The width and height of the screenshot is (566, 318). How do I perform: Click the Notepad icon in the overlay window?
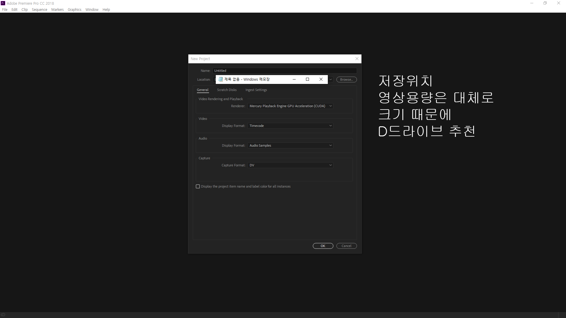point(221,79)
